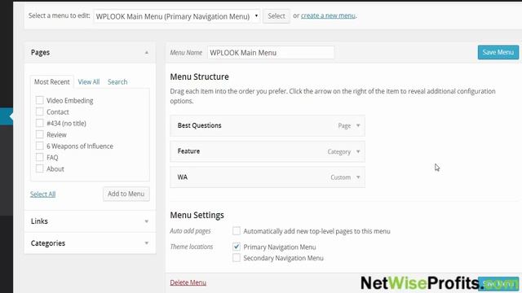Expand Best Questions menu item options

[358, 125]
